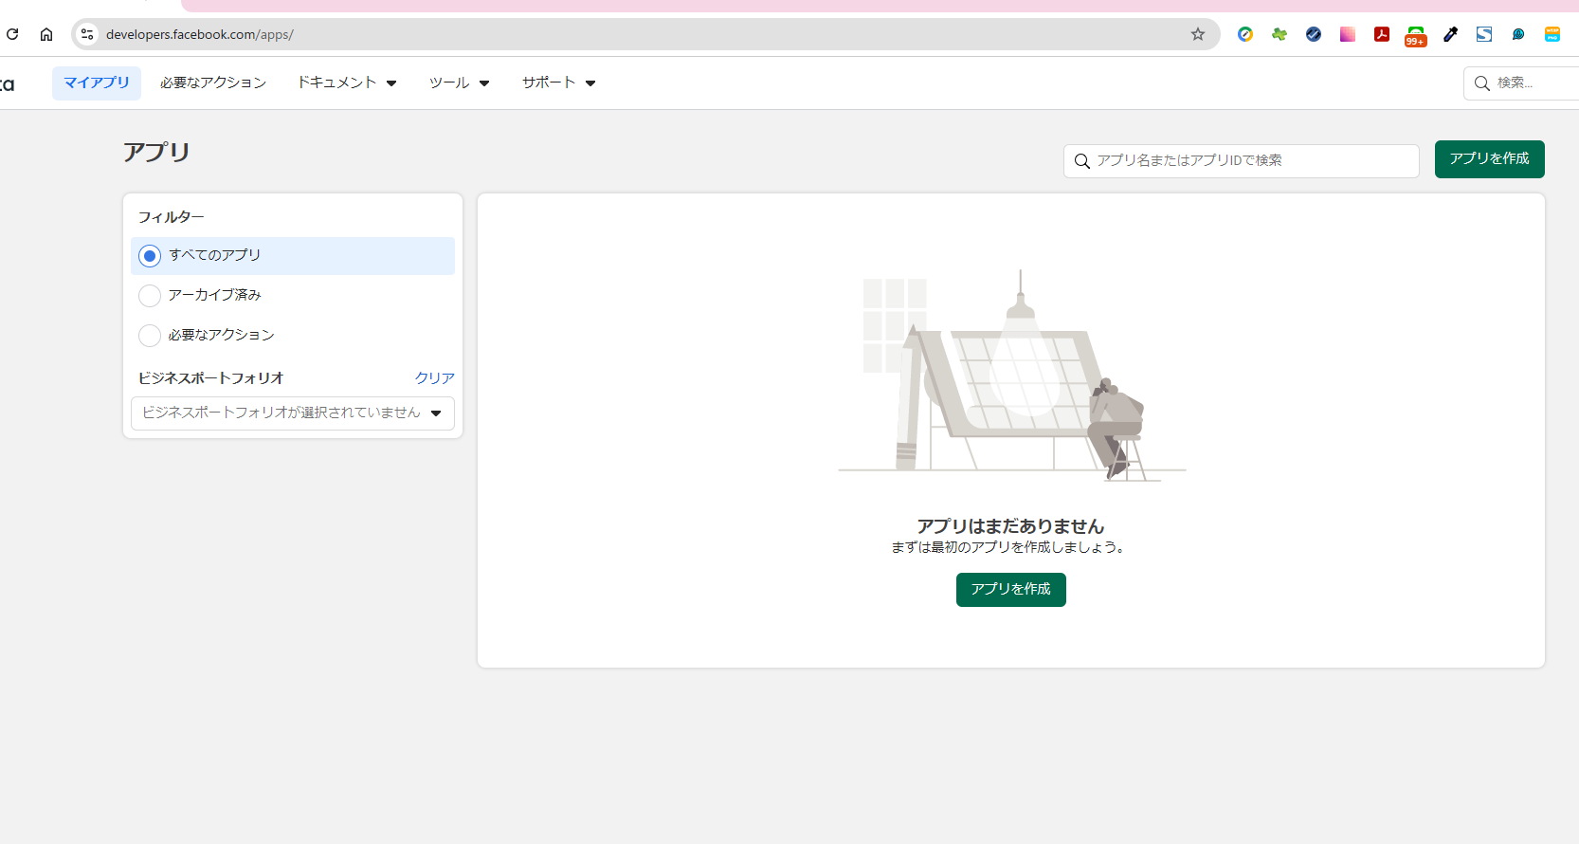Open the green clover extension icon

pyautogui.click(x=1280, y=34)
